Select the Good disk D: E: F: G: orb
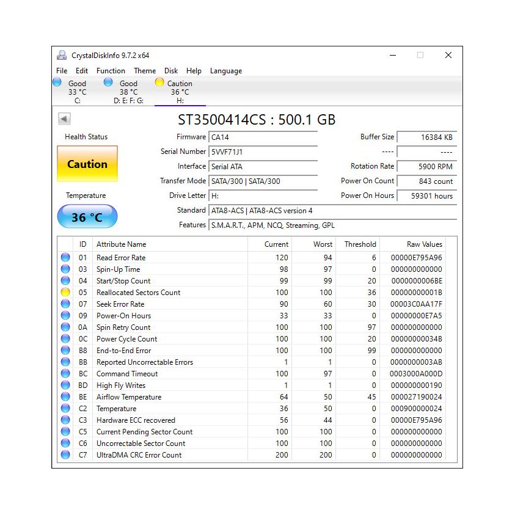This screenshot has height=515, width=515. click(108, 82)
